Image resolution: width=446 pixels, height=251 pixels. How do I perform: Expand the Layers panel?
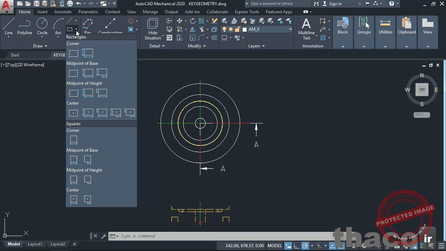tap(256, 46)
